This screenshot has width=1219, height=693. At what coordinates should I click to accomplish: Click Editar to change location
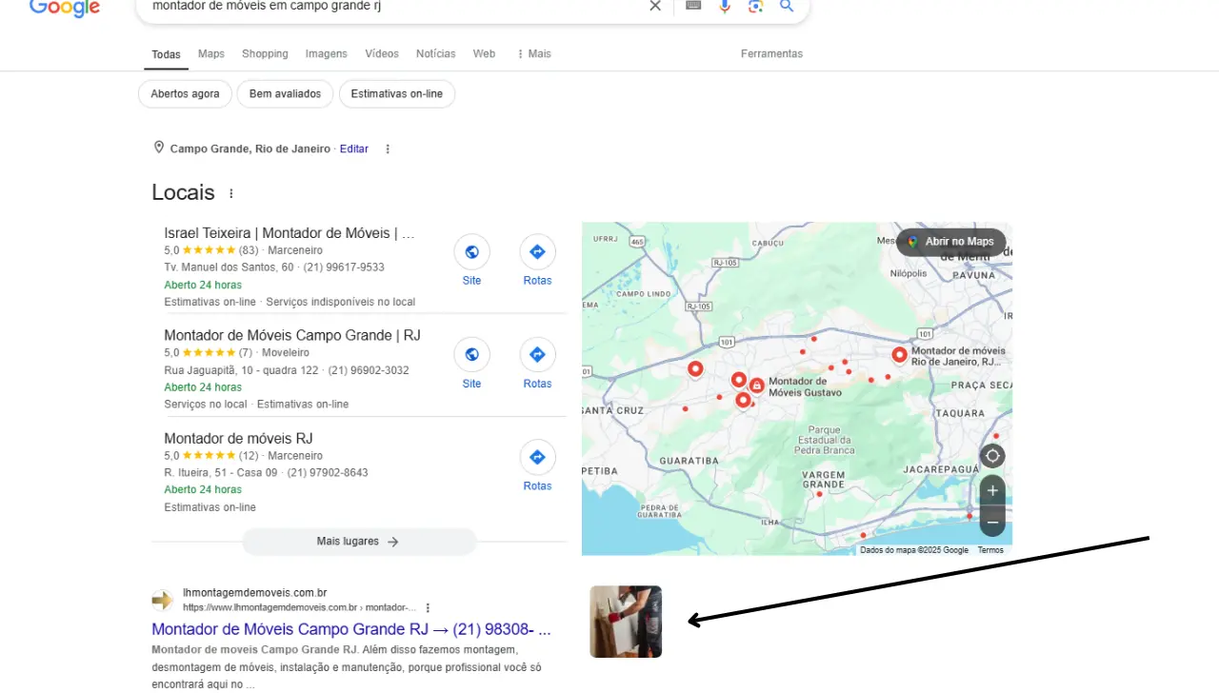pyautogui.click(x=354, y=148)
